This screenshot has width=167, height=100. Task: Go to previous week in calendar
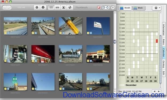pos(154,91)
